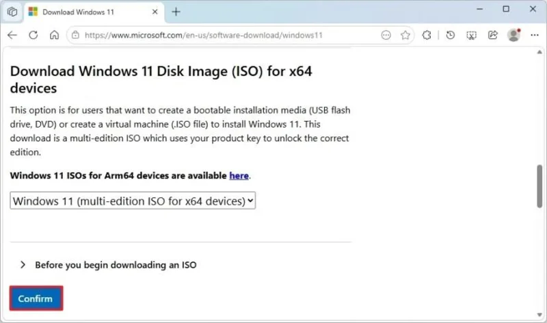Screen dimensions: 547x323
Task: Follow the Arm64 'here' link
Action: click(x=239, y=175)
